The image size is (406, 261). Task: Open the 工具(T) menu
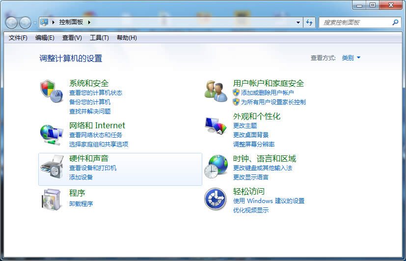(99, 38)
